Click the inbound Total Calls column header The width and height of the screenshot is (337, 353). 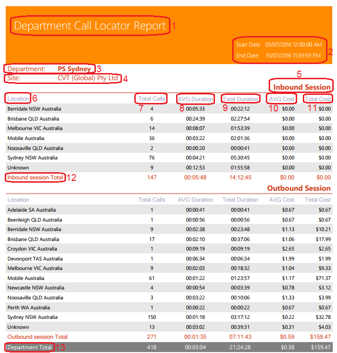click(151, 99)
